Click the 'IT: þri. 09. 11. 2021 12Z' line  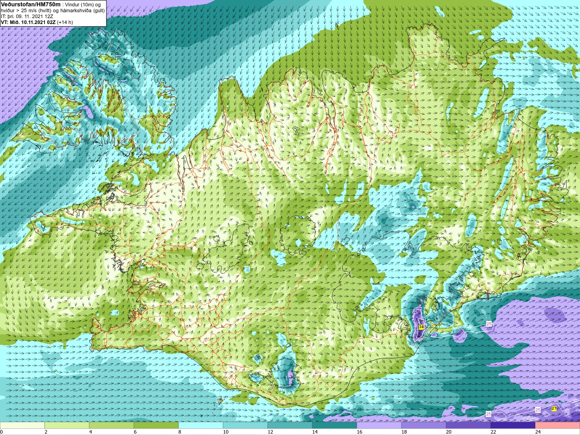point(27,16)
